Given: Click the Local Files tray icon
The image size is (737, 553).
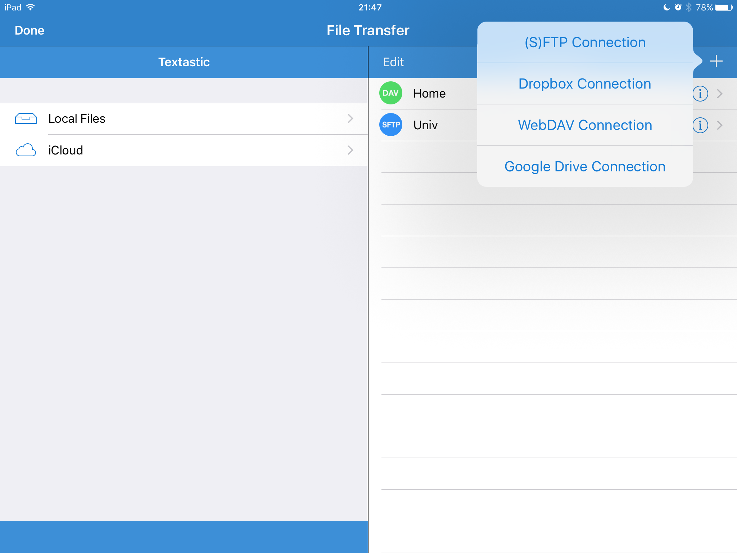Looking at the screenshot, I should click(26, 118).
